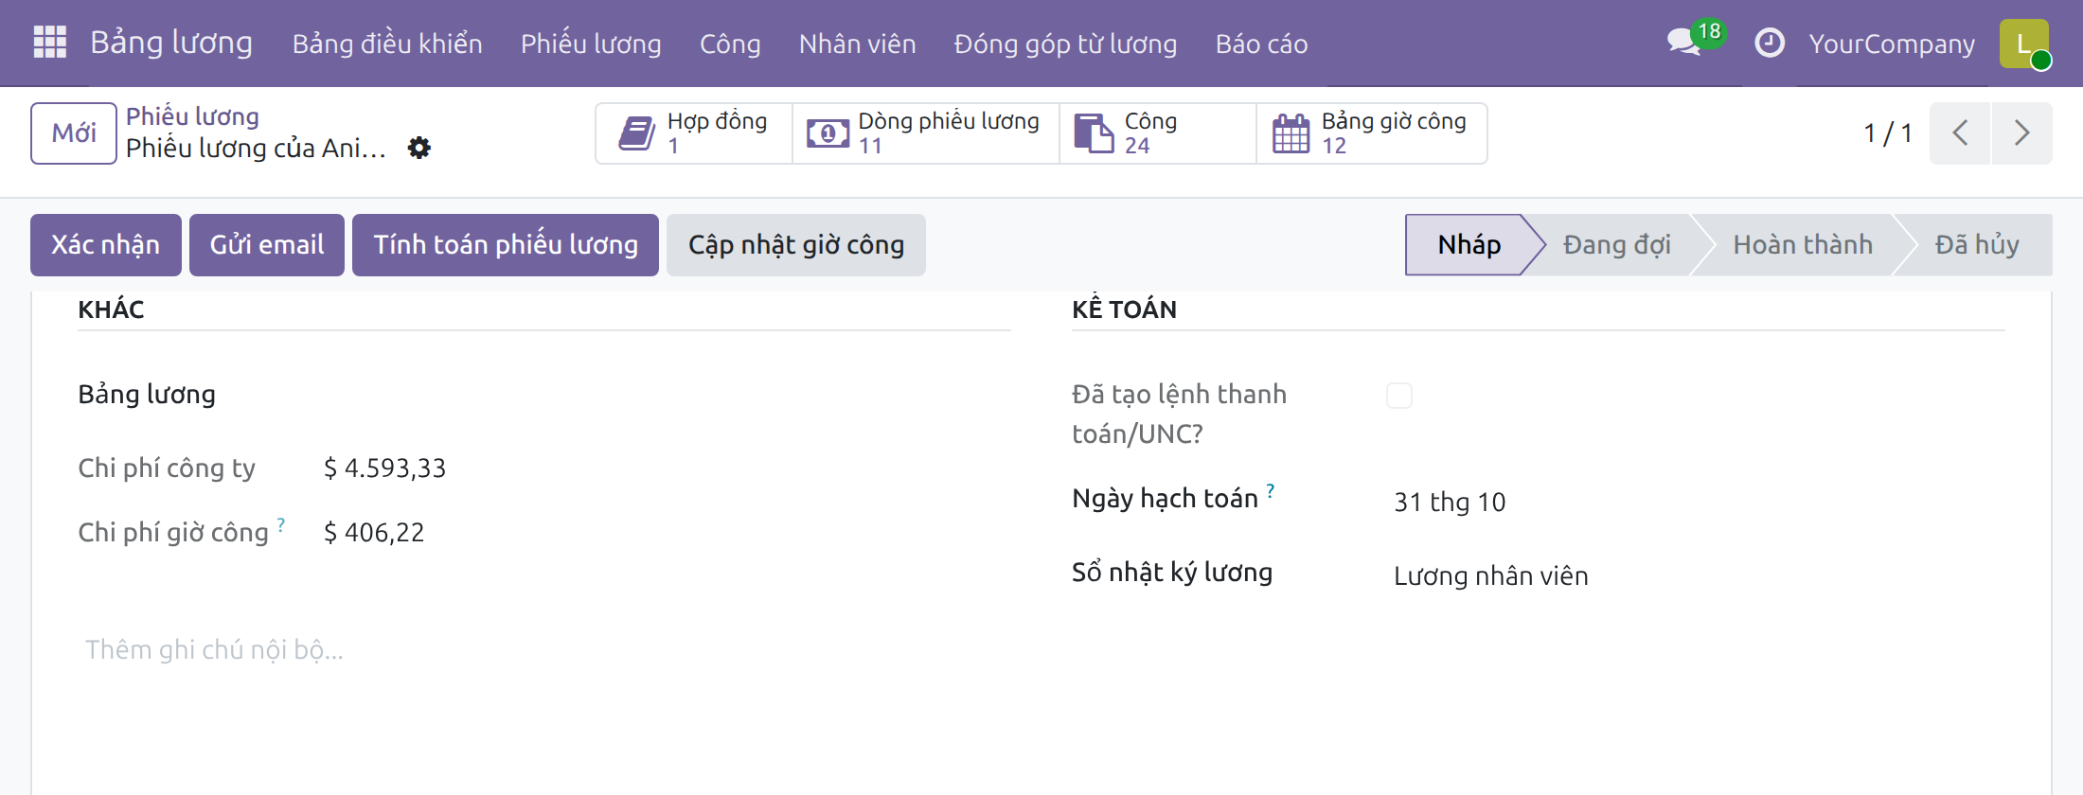2083x795 pixels.
Task: Open the Công 24 stat button
Action: (x=1157, y=133)
